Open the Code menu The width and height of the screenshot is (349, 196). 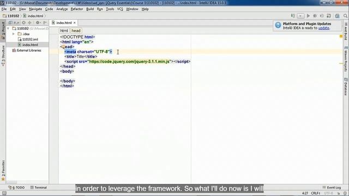[49, 9]
